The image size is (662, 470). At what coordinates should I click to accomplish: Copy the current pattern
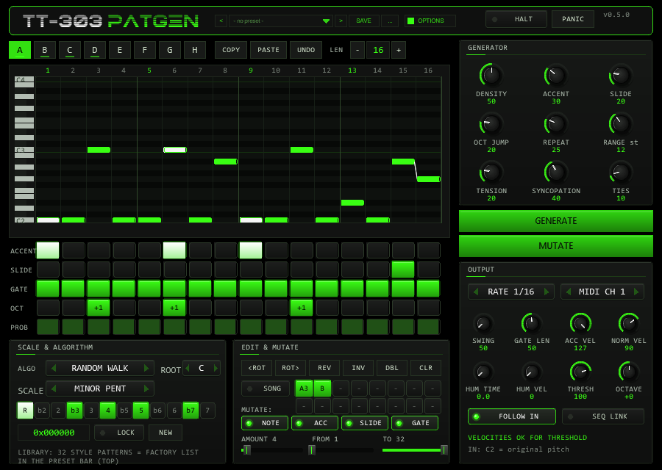[x=231, y=50]
